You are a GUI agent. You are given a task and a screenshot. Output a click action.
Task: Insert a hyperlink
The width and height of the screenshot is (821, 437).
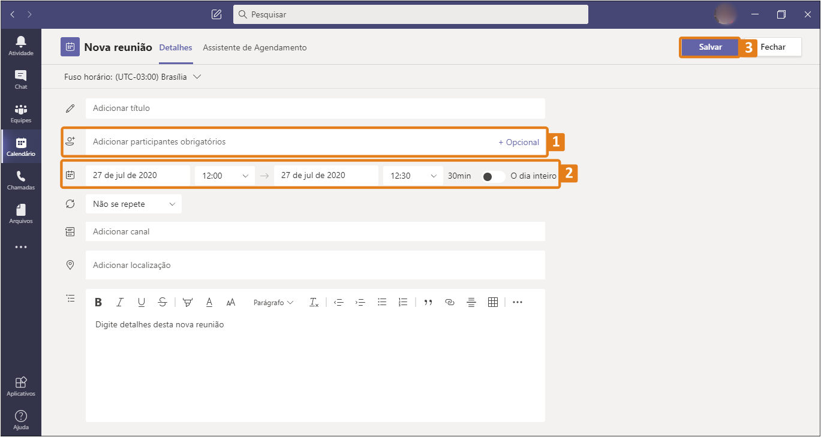pos(450,303)
